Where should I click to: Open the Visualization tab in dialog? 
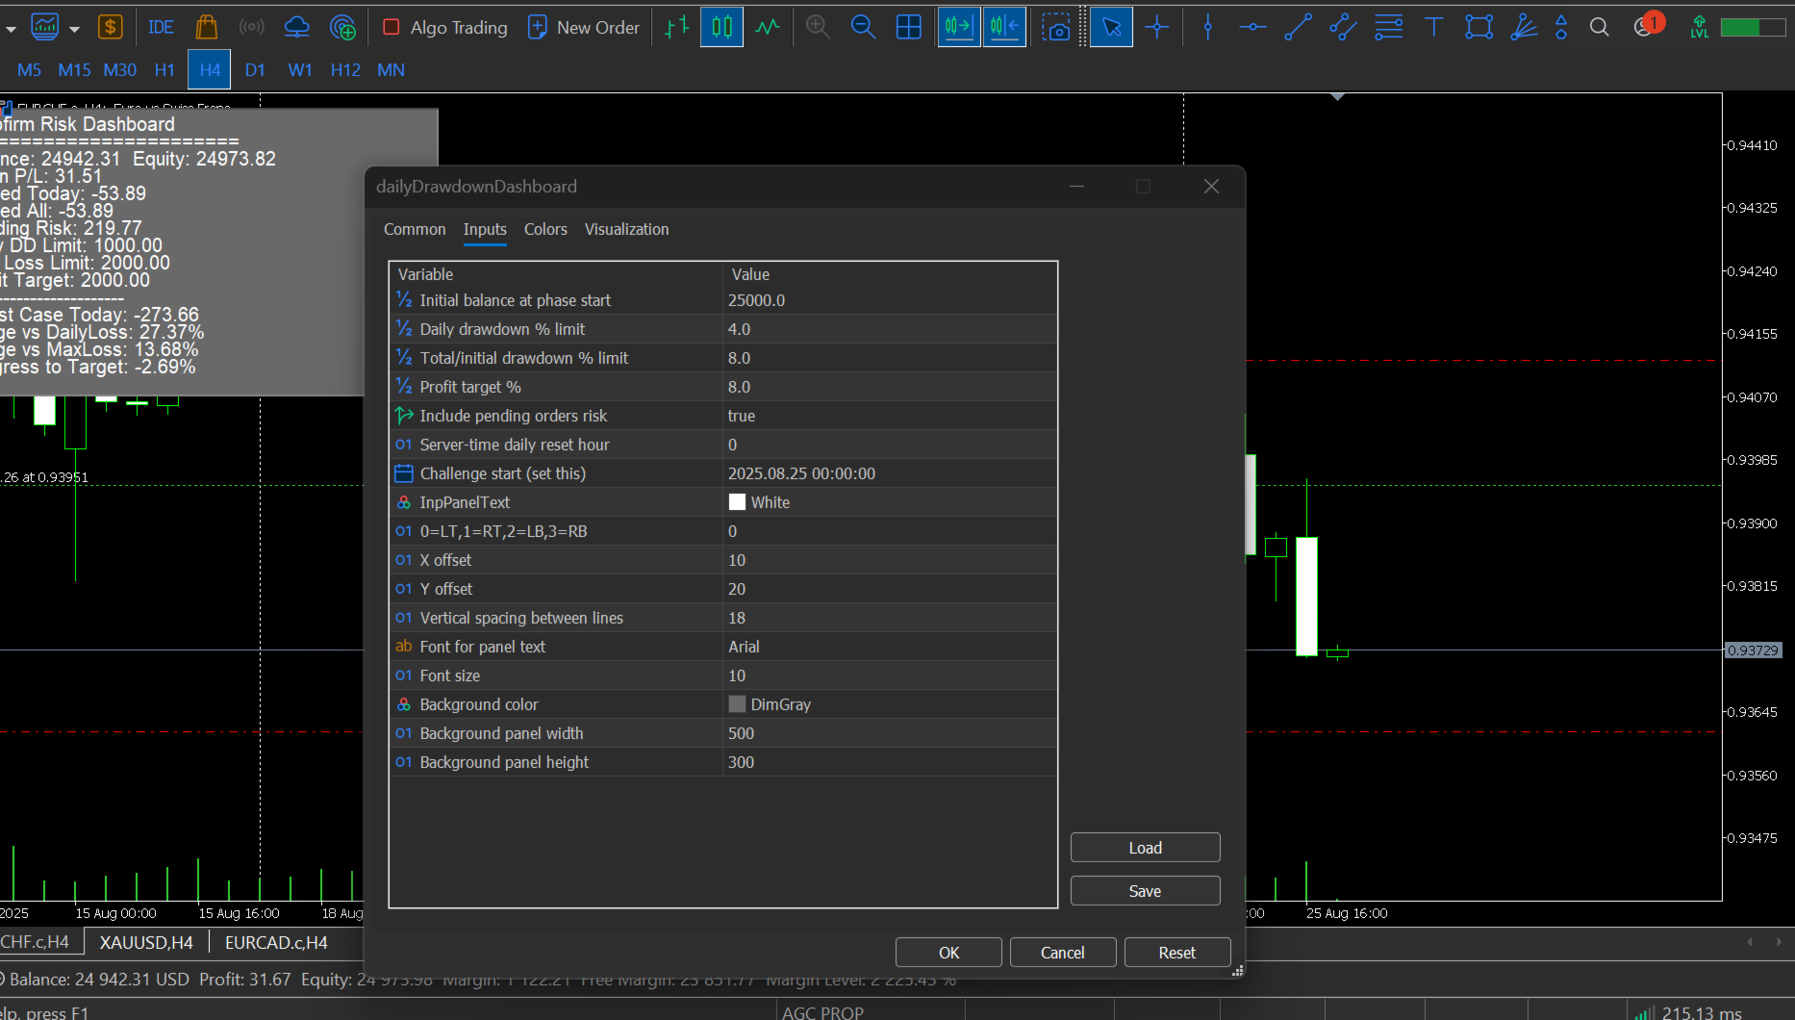click(626, 229)
